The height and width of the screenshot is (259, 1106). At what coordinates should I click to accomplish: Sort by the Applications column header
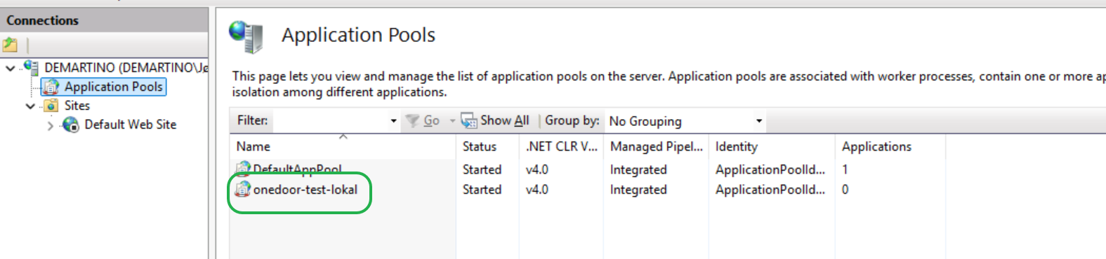(890, 146)
